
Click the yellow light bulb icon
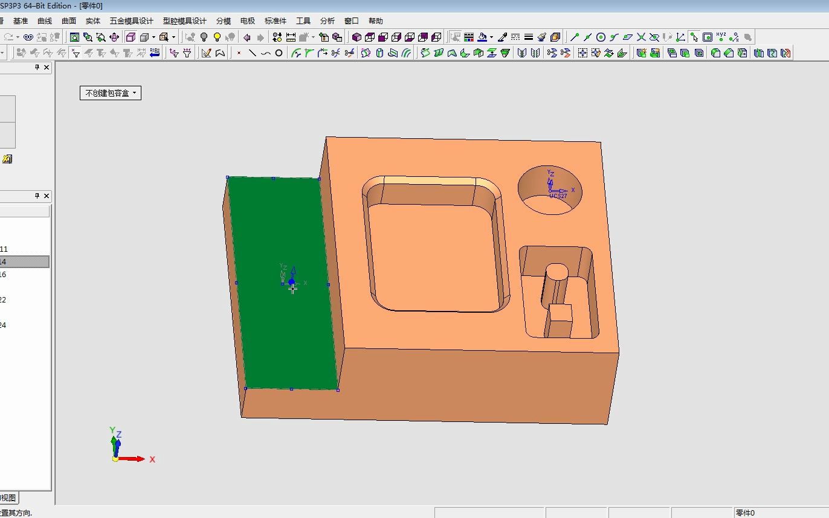(217, 37)
